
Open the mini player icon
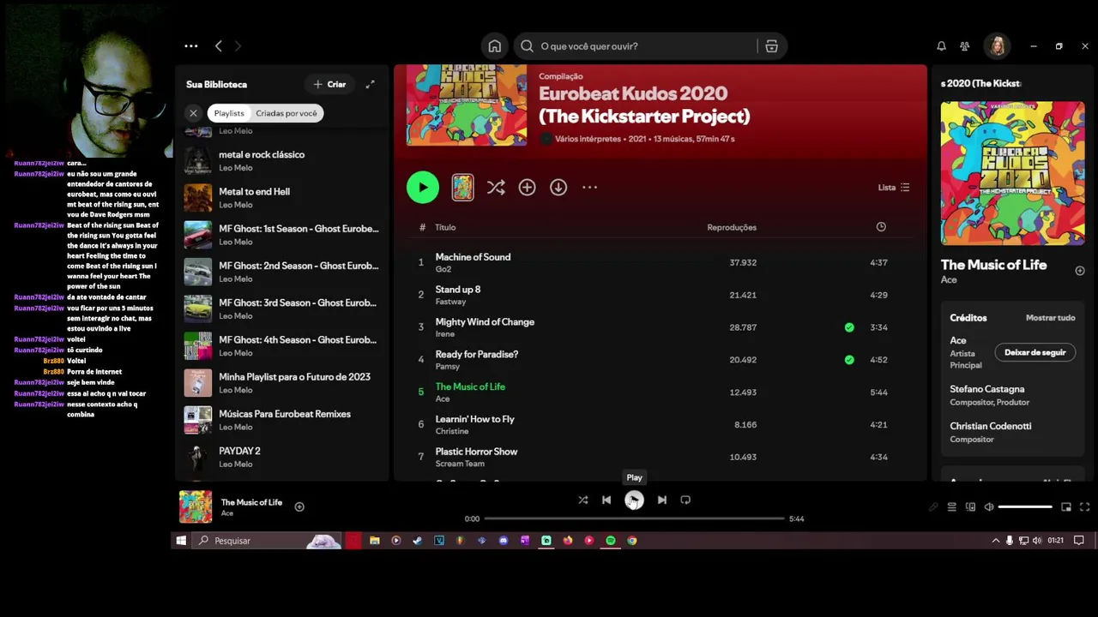[1066, 507]
